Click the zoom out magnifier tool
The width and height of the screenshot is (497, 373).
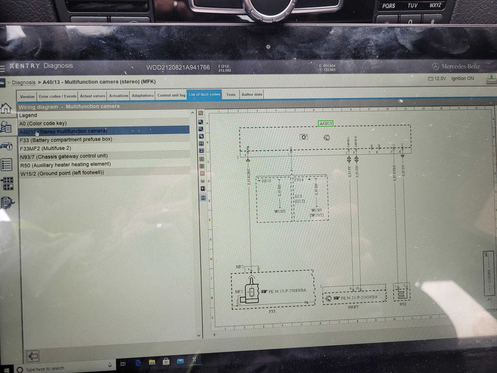201,129
